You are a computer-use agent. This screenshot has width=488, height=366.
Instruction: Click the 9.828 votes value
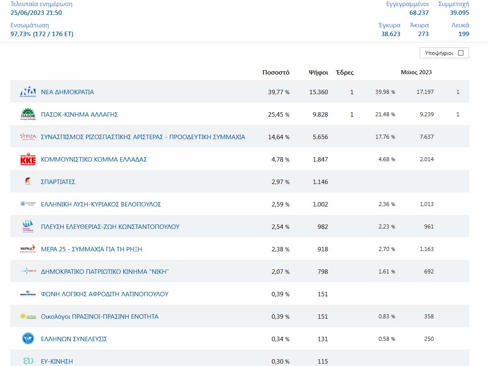coord(320,114)
